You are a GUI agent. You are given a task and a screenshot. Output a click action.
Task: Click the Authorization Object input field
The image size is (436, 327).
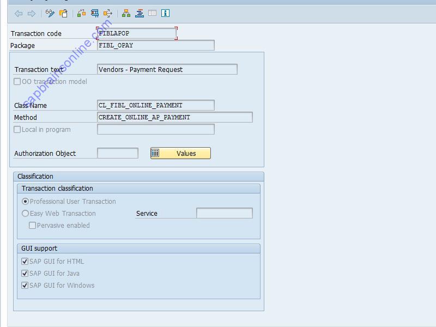118,153
